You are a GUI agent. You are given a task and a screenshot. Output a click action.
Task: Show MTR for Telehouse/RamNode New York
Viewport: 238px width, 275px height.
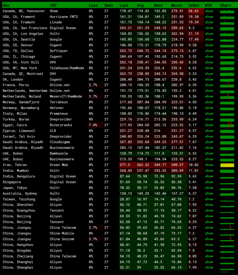(x=209, y=68)
